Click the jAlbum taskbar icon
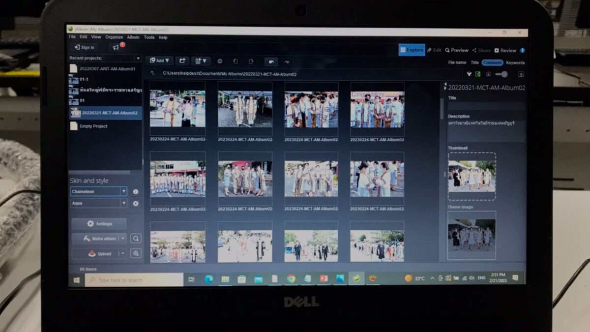This screenshot has height=332, width=590. [356, 278]
